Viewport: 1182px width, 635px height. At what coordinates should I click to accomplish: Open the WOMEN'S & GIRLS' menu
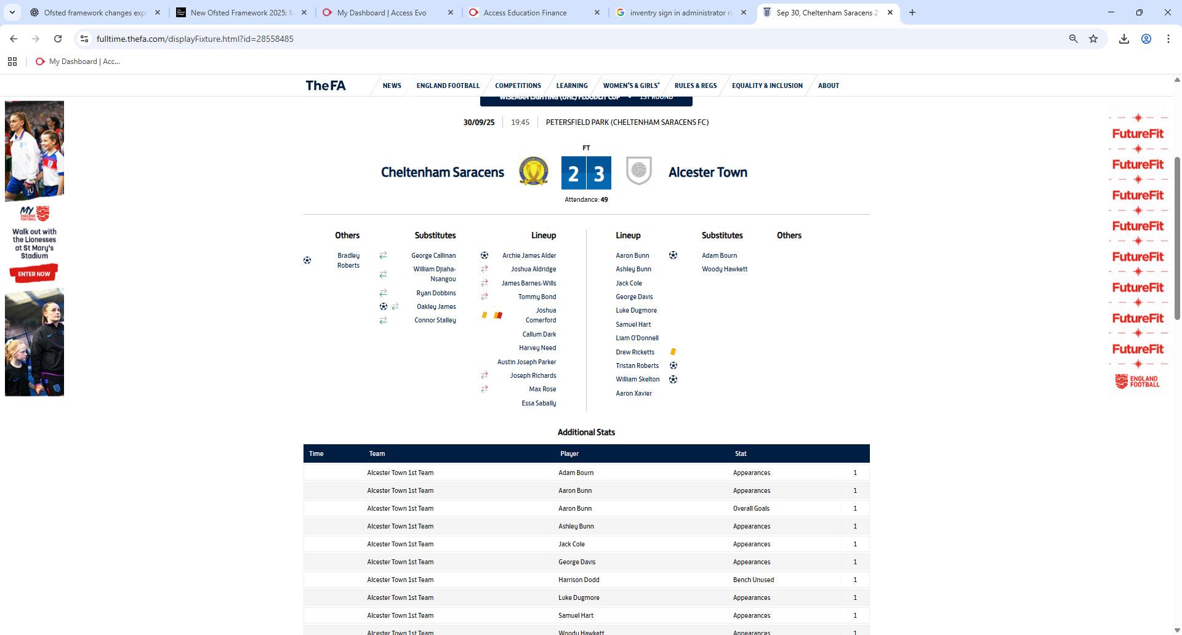[x=632, y=86]
